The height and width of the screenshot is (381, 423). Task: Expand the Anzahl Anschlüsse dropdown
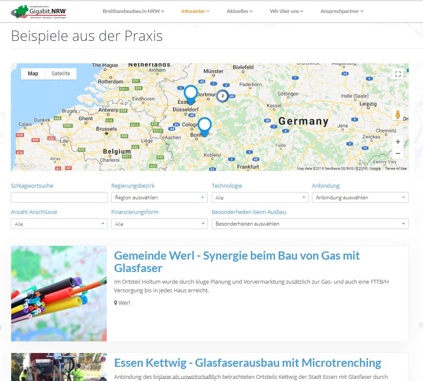coord(59,224)
